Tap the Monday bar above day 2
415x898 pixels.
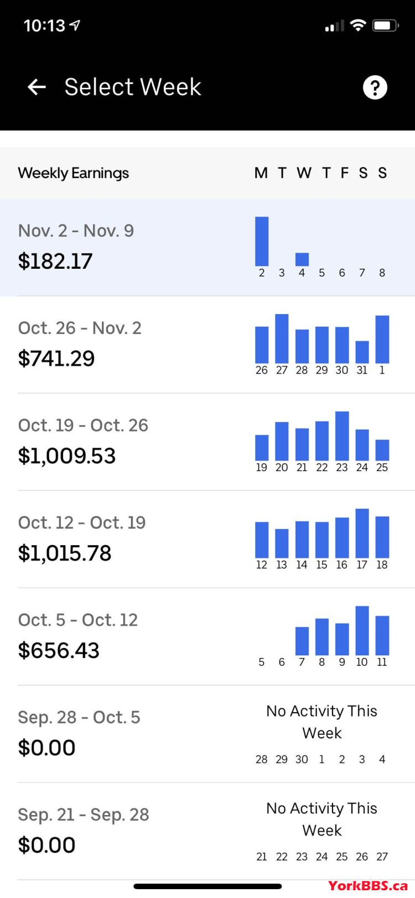[x=262, y=242]
